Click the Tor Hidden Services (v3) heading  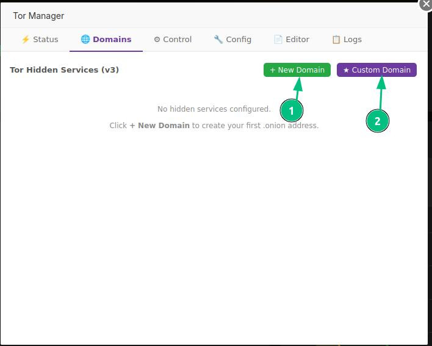coord(64,70)
